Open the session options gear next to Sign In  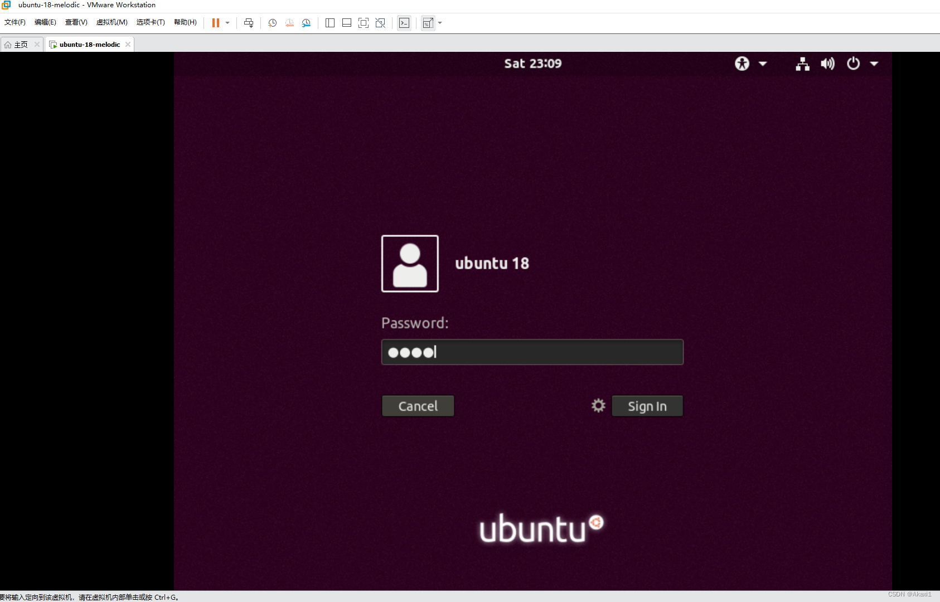coord(598,405)
